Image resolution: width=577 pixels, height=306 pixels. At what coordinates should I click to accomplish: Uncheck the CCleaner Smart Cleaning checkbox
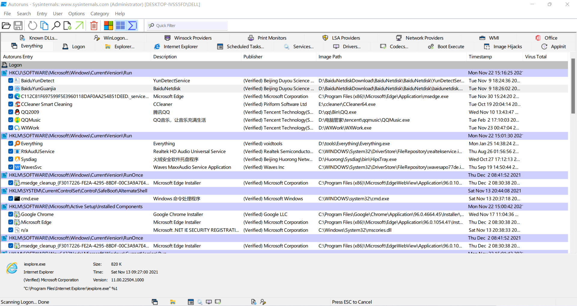click(x=11, y=104)
